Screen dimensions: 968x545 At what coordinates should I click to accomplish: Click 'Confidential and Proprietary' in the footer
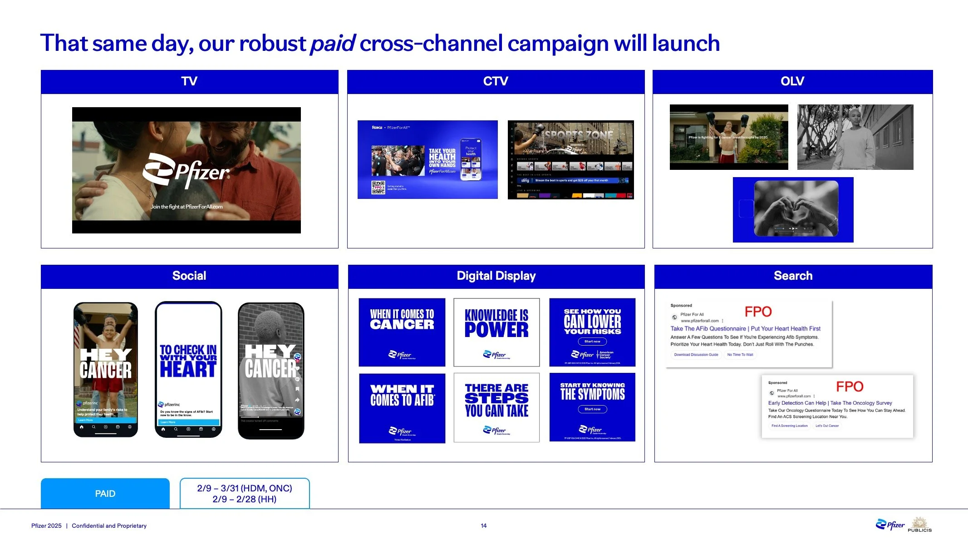point(109,526)
